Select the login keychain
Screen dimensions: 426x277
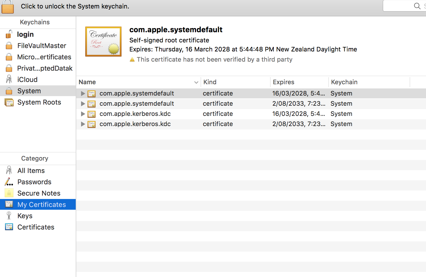pyautogui.click(x=25, y=34)
